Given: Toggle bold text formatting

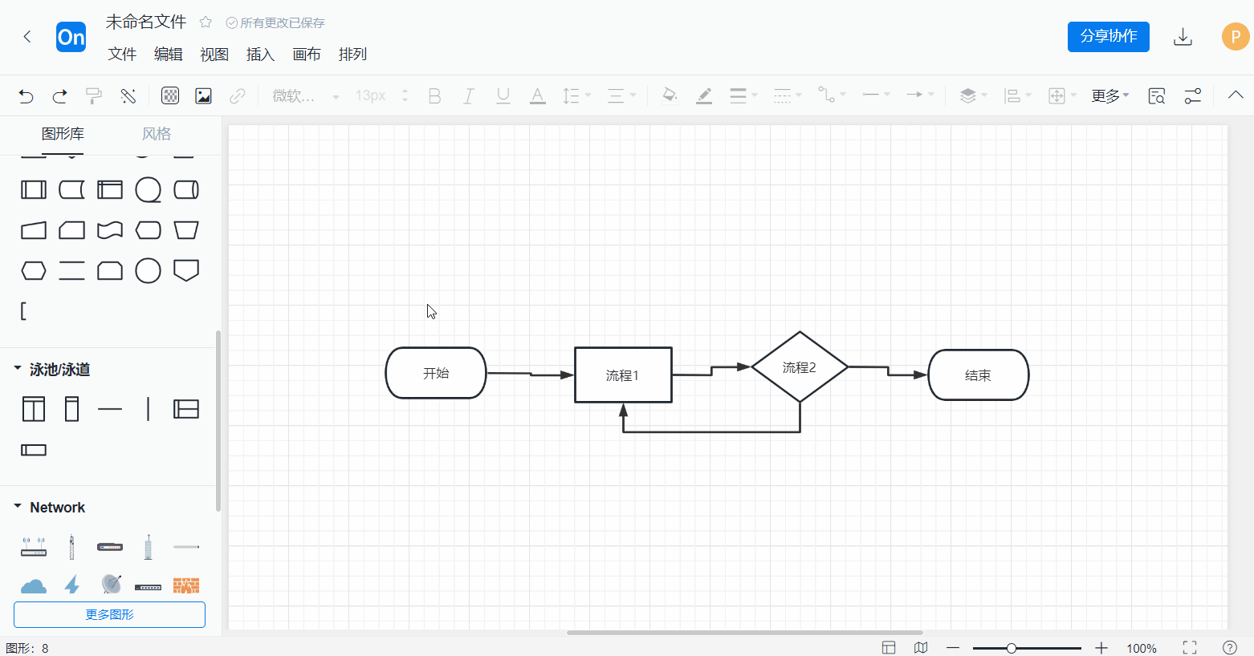Looking at the screenshot, I should click(x=434, y=96).
